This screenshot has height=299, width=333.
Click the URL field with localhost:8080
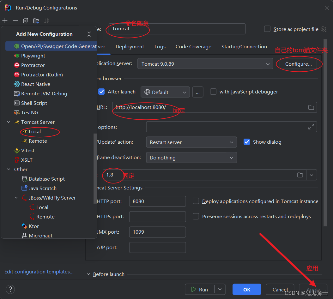click(x=215, y=107)
